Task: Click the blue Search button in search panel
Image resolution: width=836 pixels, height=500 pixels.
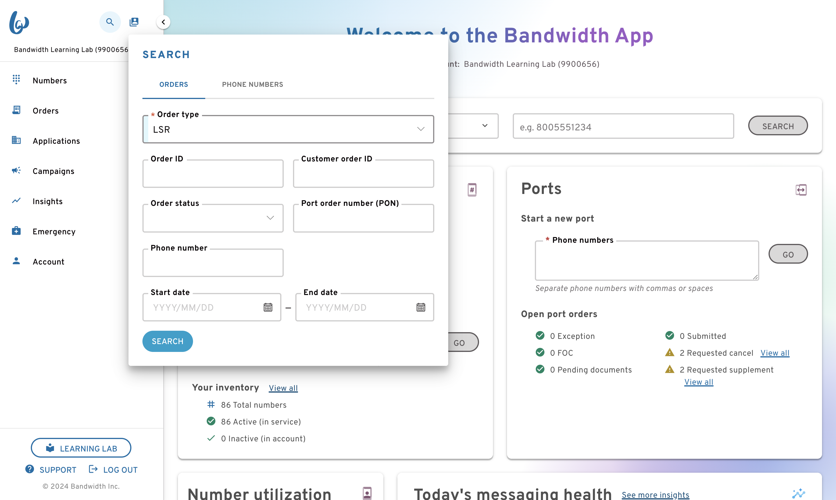Action: click(x=168, y=341)
